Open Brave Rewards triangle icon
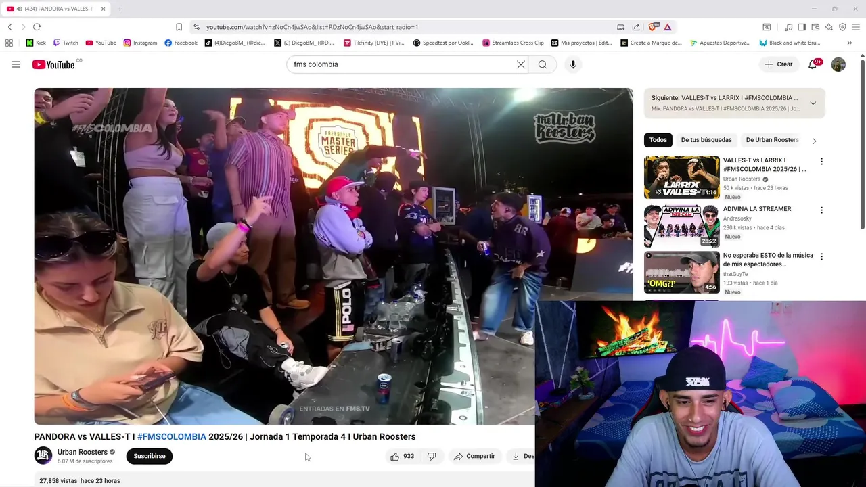This screenshot has height=487, width=866. [x=667, y=27]
